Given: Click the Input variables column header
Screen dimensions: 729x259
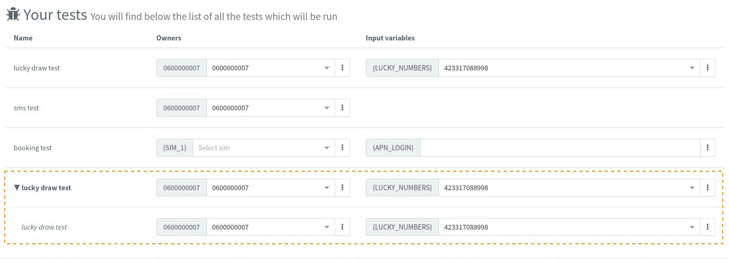Looking at the screenshot, I should coord(390,38).
